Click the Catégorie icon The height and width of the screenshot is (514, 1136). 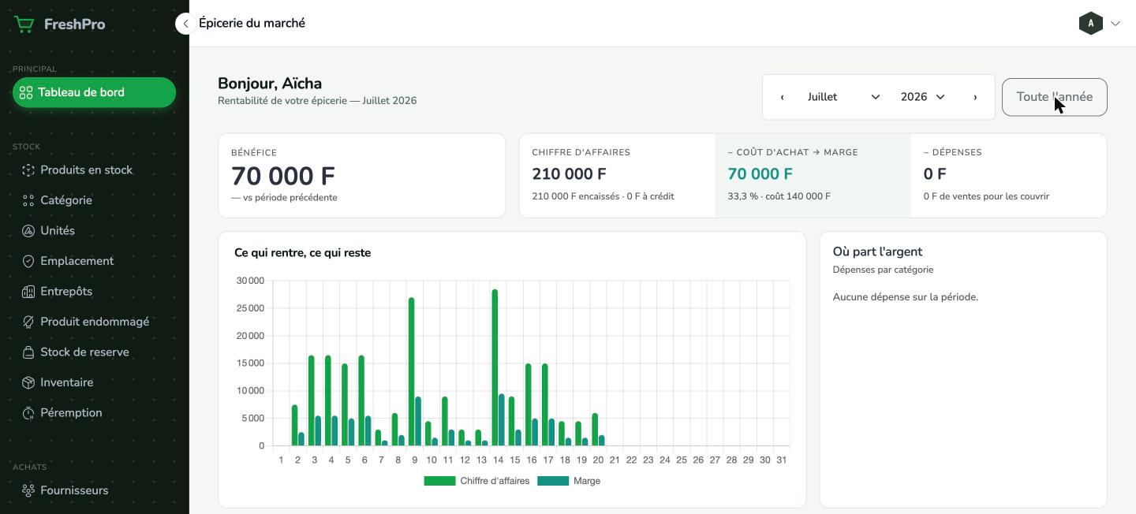click(x=28, y=201)
